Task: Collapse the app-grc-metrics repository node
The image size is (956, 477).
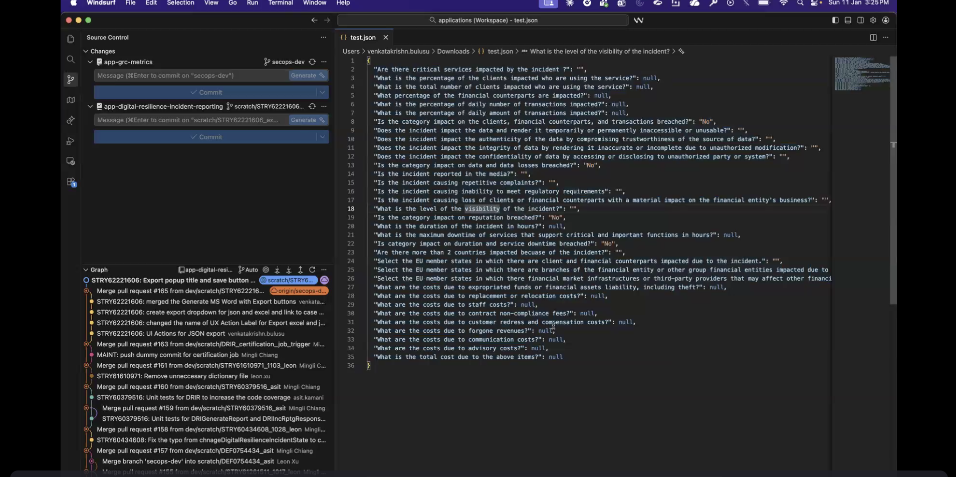Action: point(90,62)
